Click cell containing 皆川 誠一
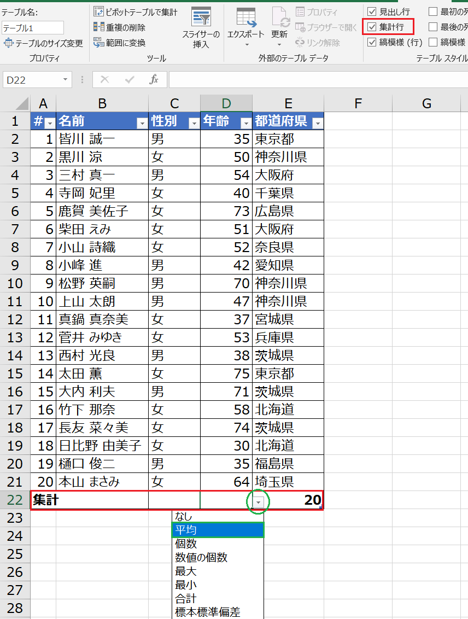Image resolution: width=468 pixels, height=619 pixels. pyautogui.click(x=102, y=139)
